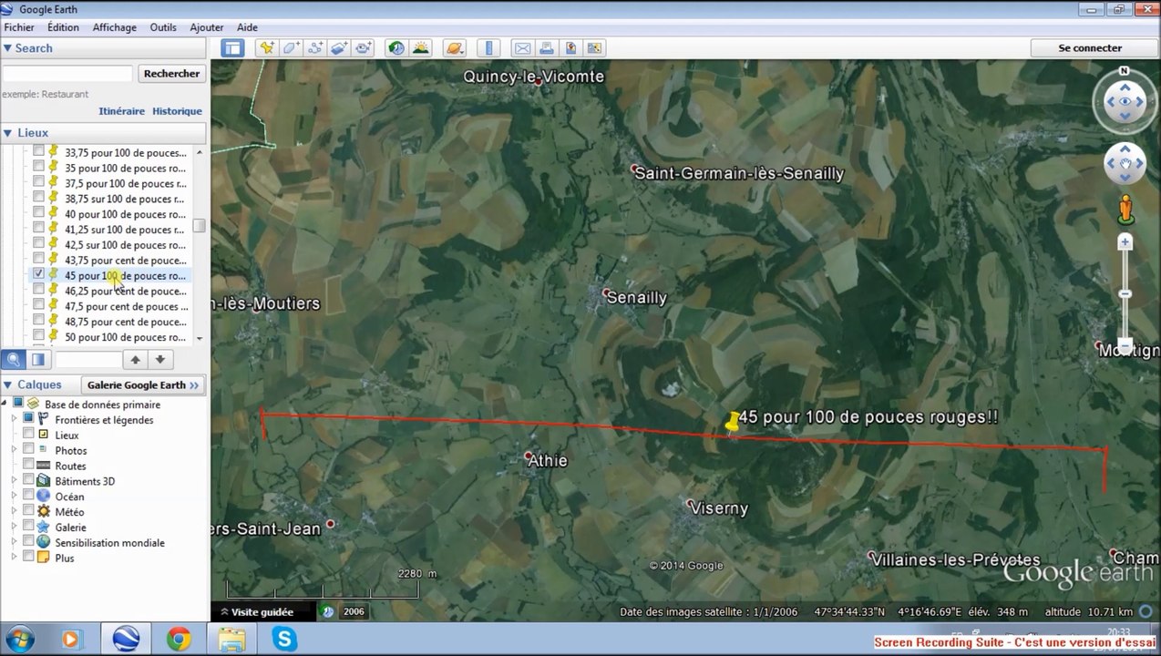Print the current view
1161x656 pixels.
tap(546, 48)
